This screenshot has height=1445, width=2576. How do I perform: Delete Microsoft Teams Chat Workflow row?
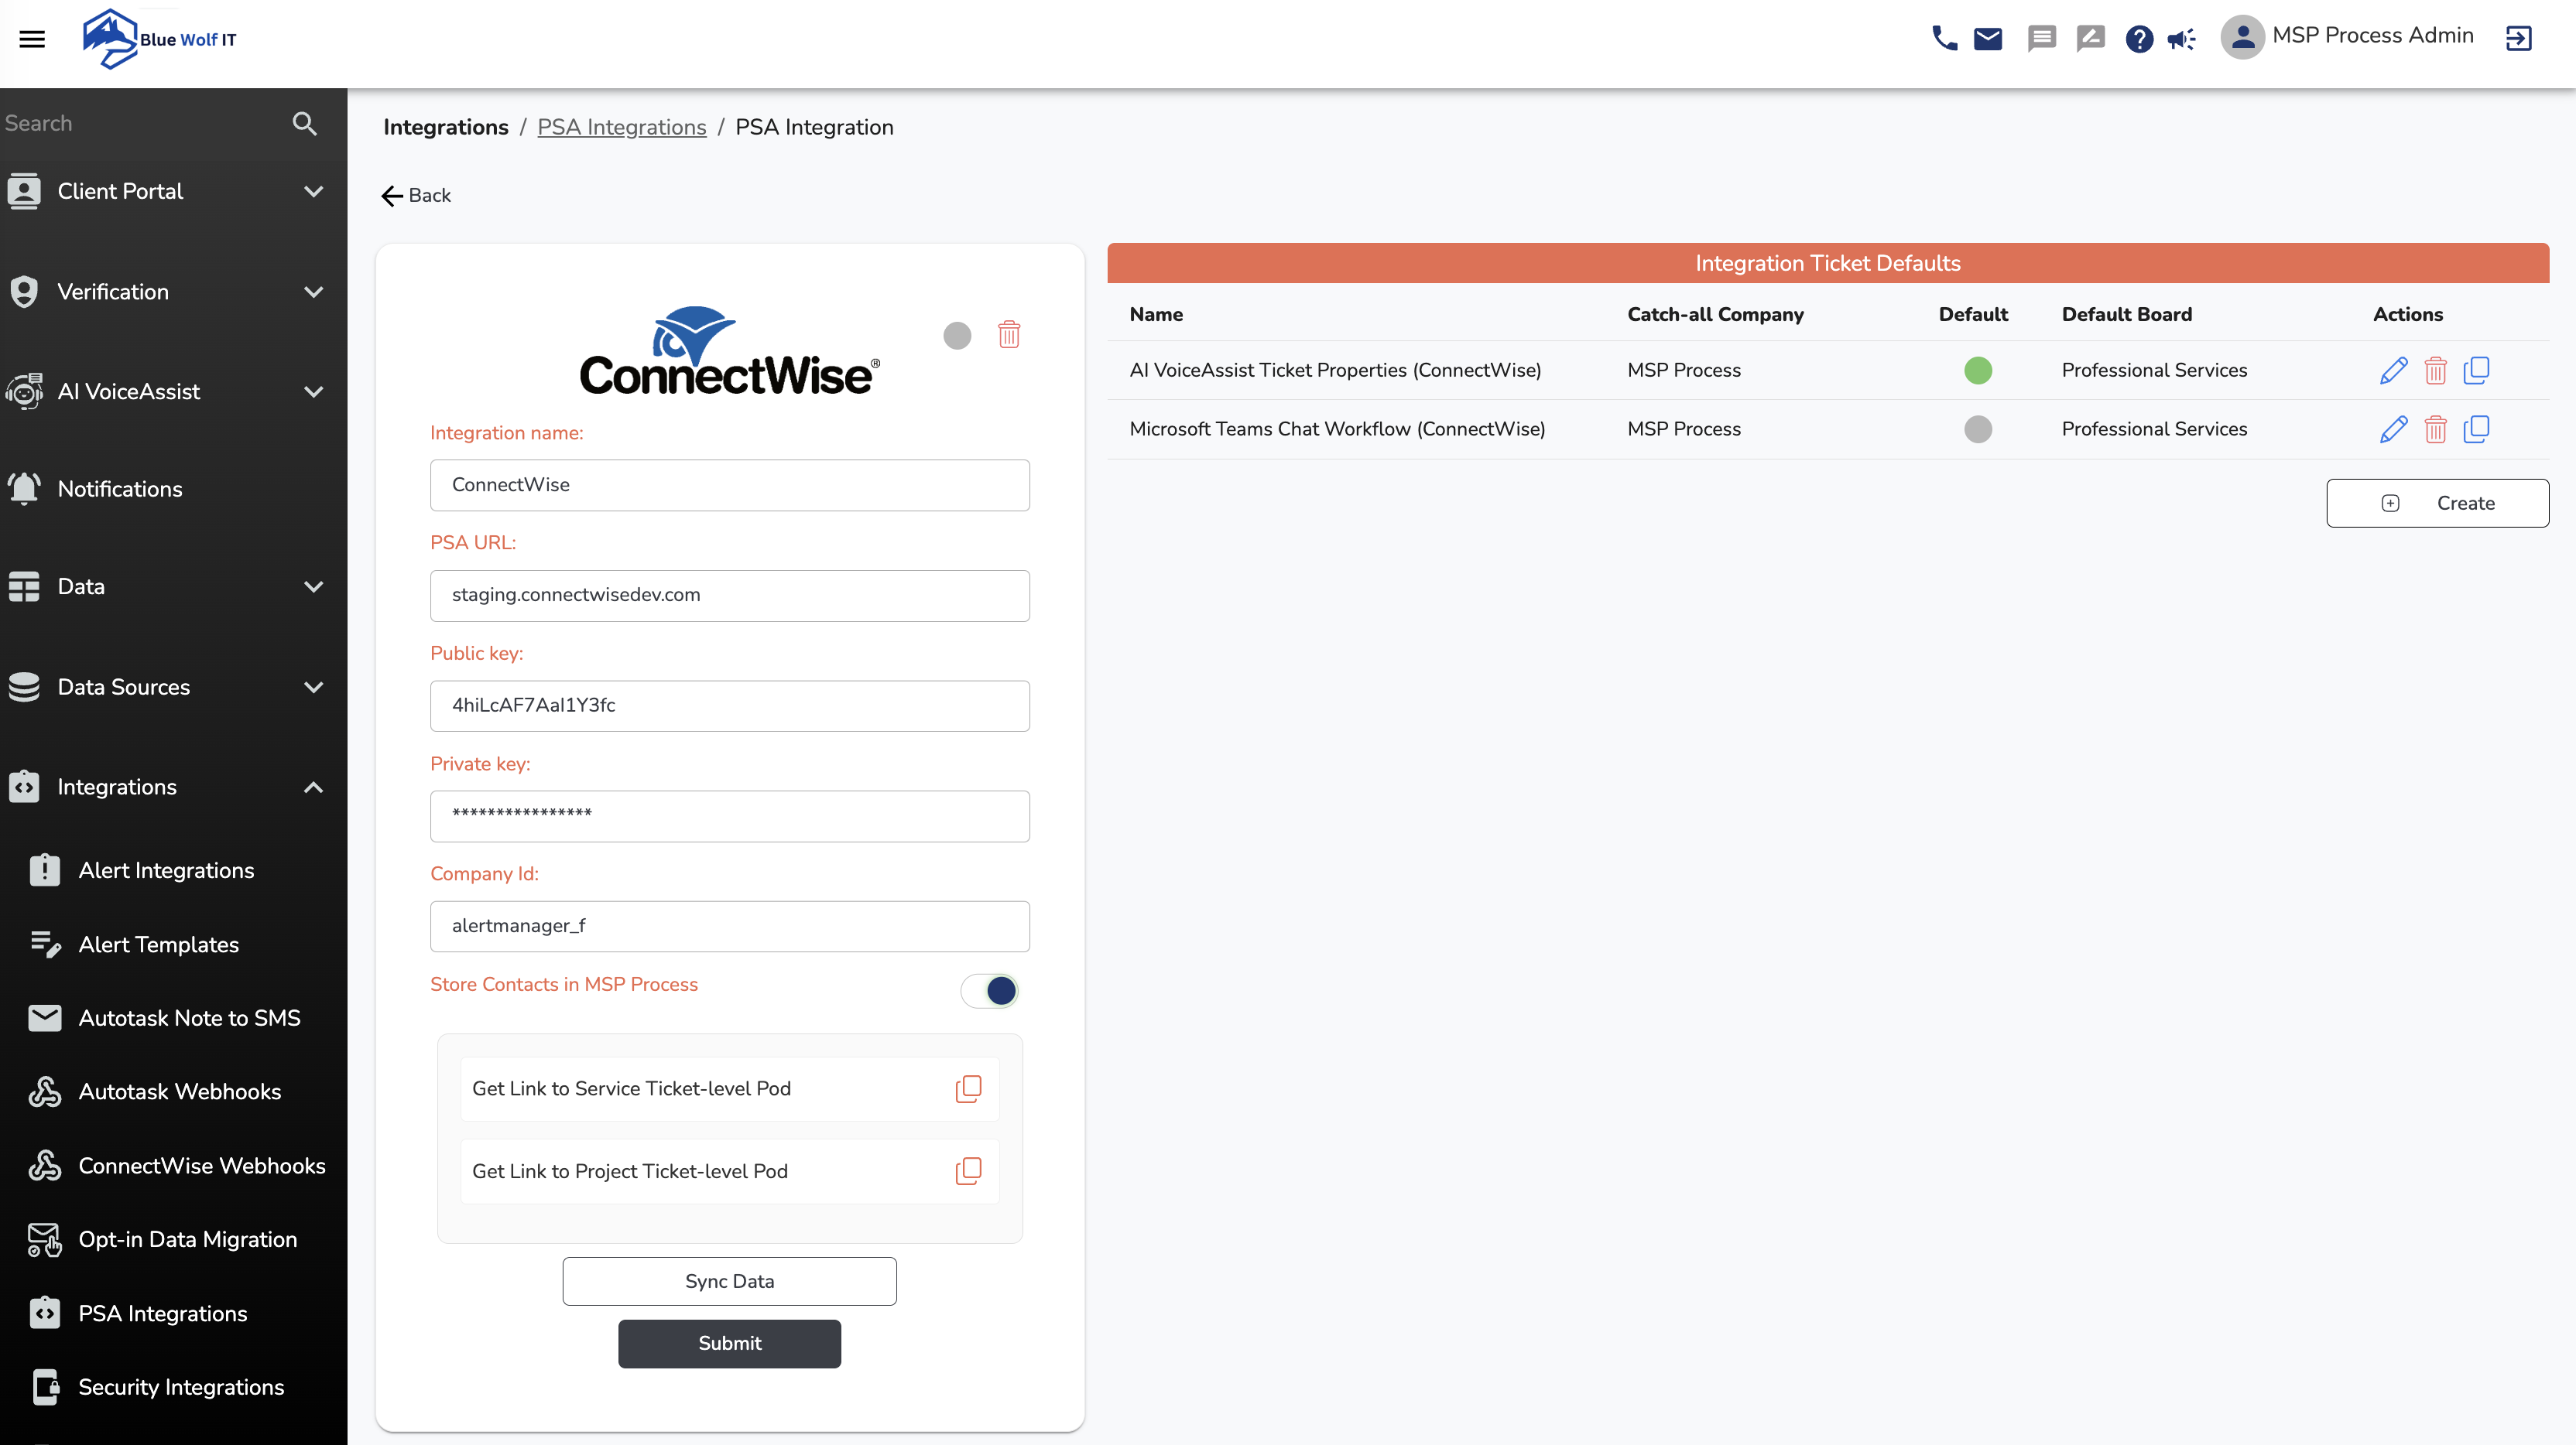[x=2435, y=429]
